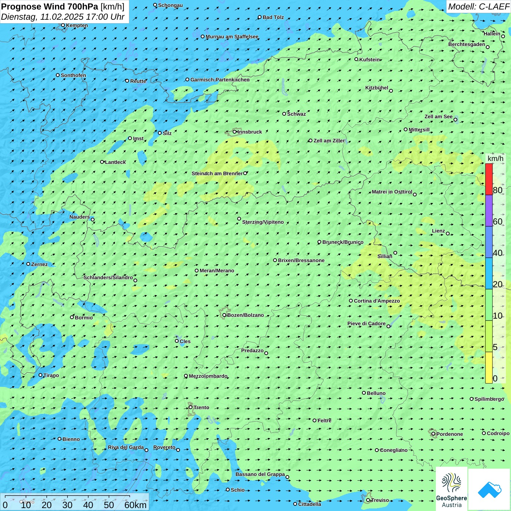Click the Zell am See marker
This screenshot has width=511, height=511.
pyautogui.click(x=455, y=119)
